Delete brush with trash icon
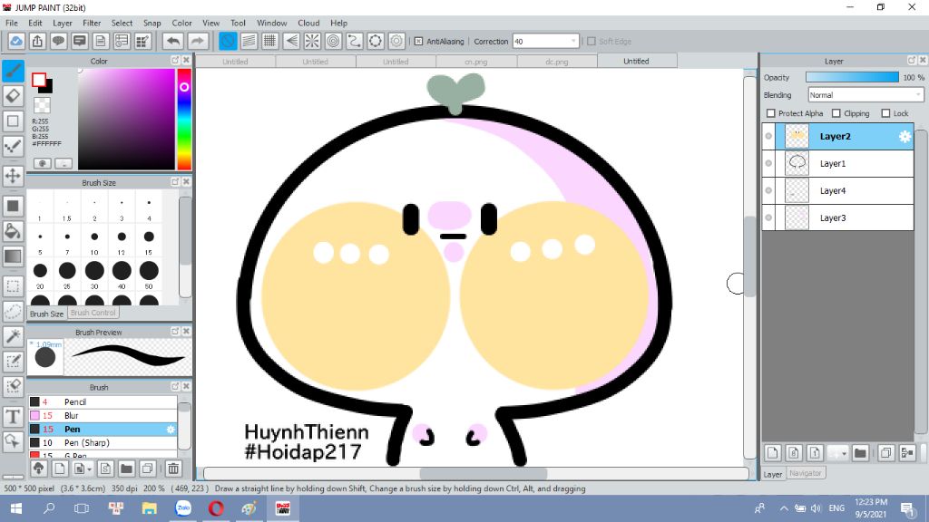The height and width of the screenshot is (522, 929). 173,469
